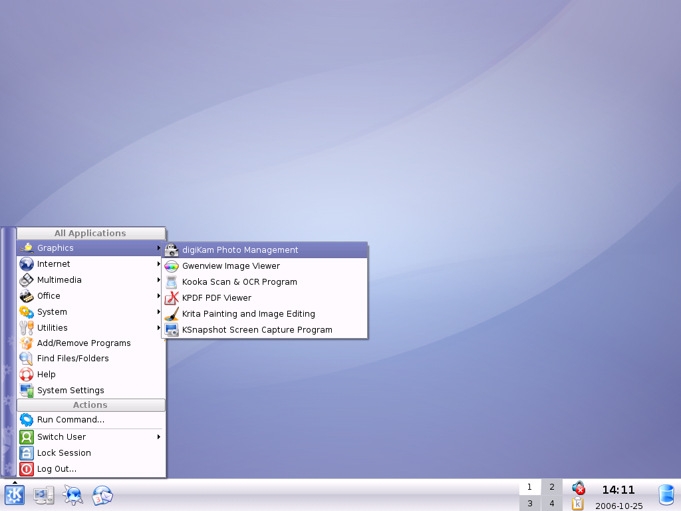The width and height of the screenshot is (681, 511).
Task: Click the KPDF PDF Viewer icon
Action: point(172,298)
